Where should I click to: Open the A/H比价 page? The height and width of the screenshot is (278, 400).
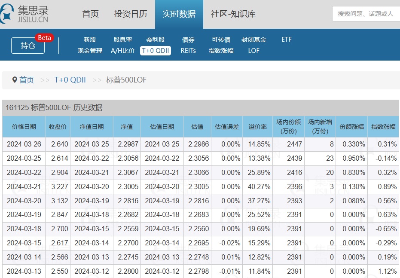123,51
